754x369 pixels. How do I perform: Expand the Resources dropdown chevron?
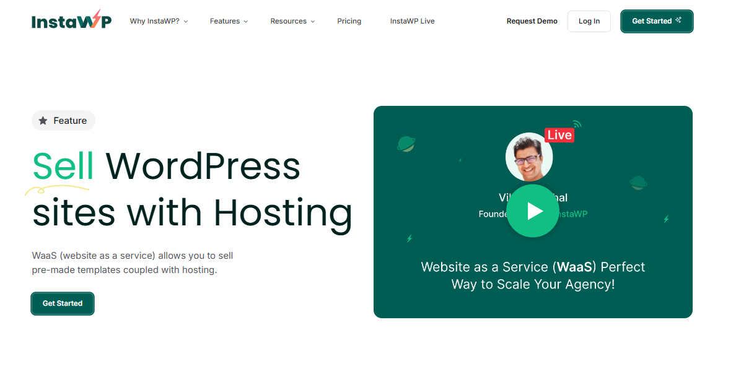(313, 22)
